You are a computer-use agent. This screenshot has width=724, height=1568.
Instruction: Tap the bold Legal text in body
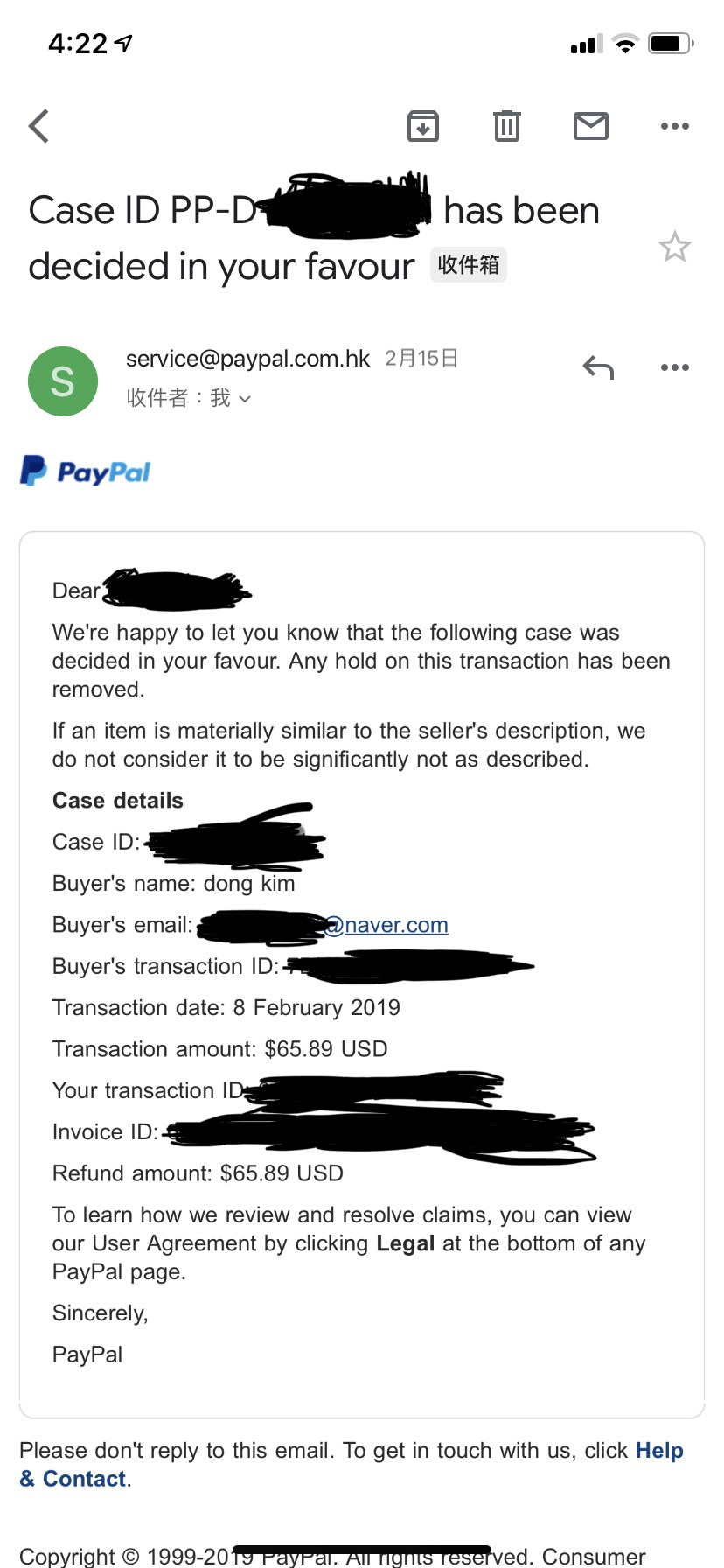pyautogui.click(x=406, y=1243)
